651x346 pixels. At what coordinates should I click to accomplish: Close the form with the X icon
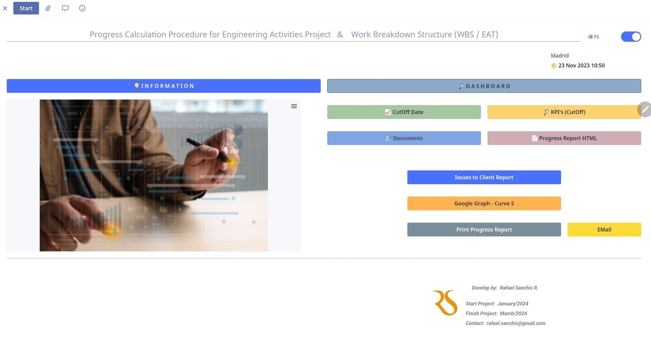(5, 8)
